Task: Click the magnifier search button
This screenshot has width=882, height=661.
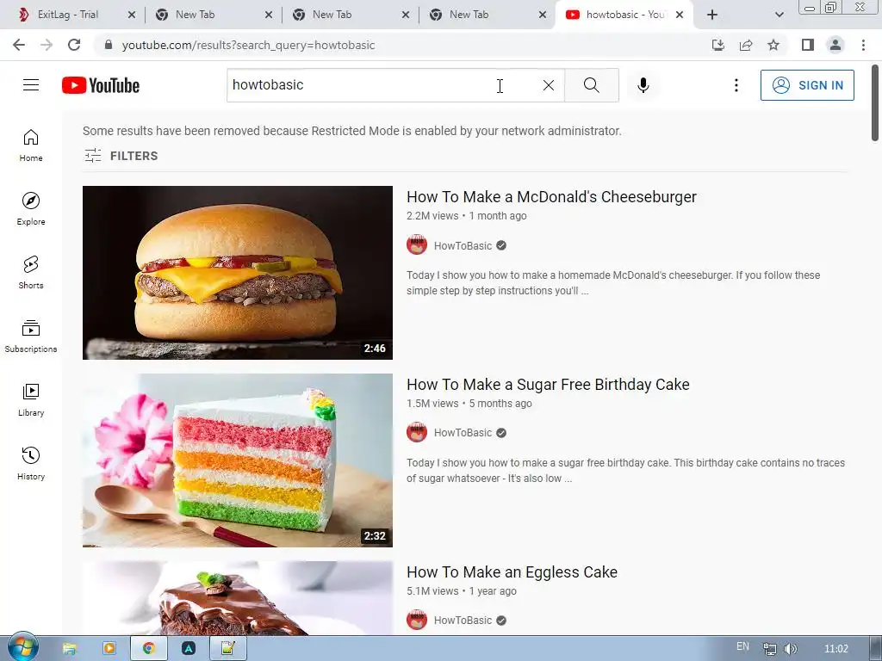Action: pyautogui.click(x=591, y=85)
